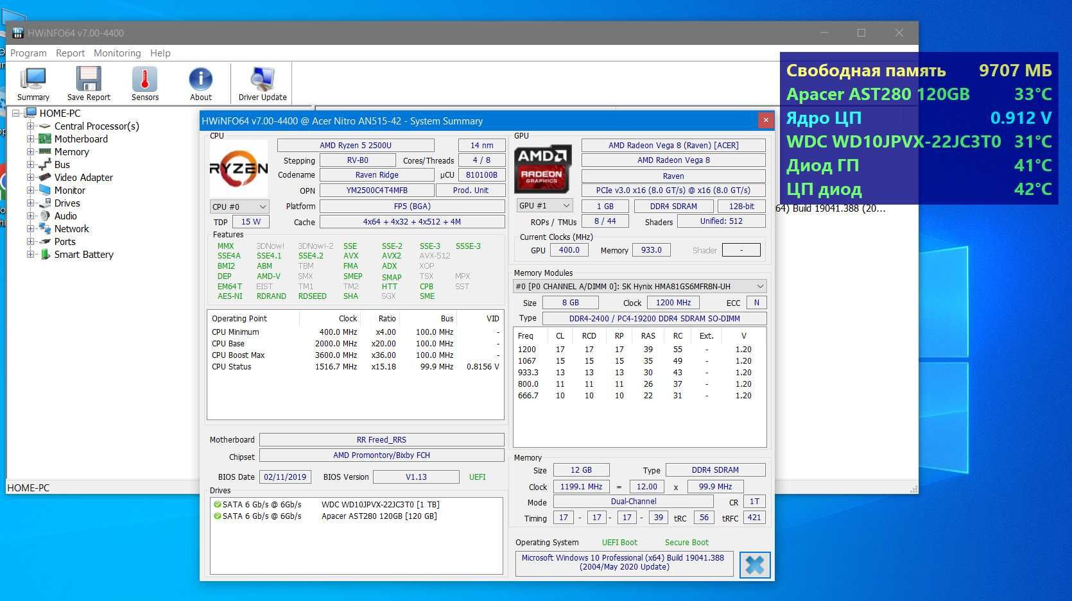This screenshot has height=601, width=1072.
Task: Click the CPU Boost Max row
Action: click(355, 355)
